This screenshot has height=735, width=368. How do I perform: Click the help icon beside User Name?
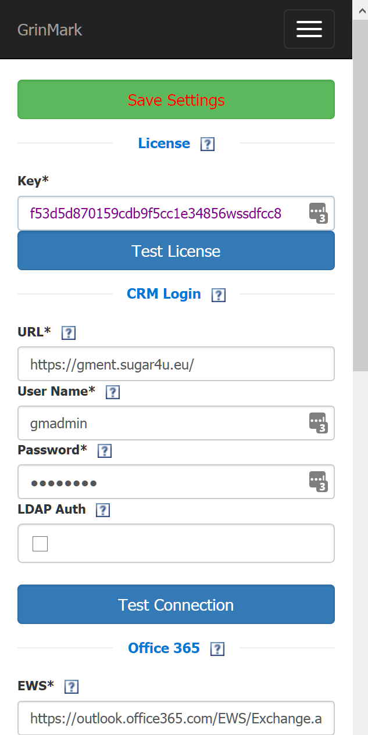point(113,392)
